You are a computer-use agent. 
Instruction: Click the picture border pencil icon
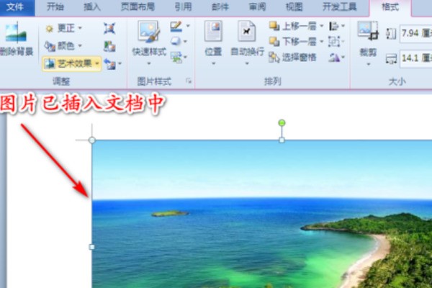click(176, 27)
